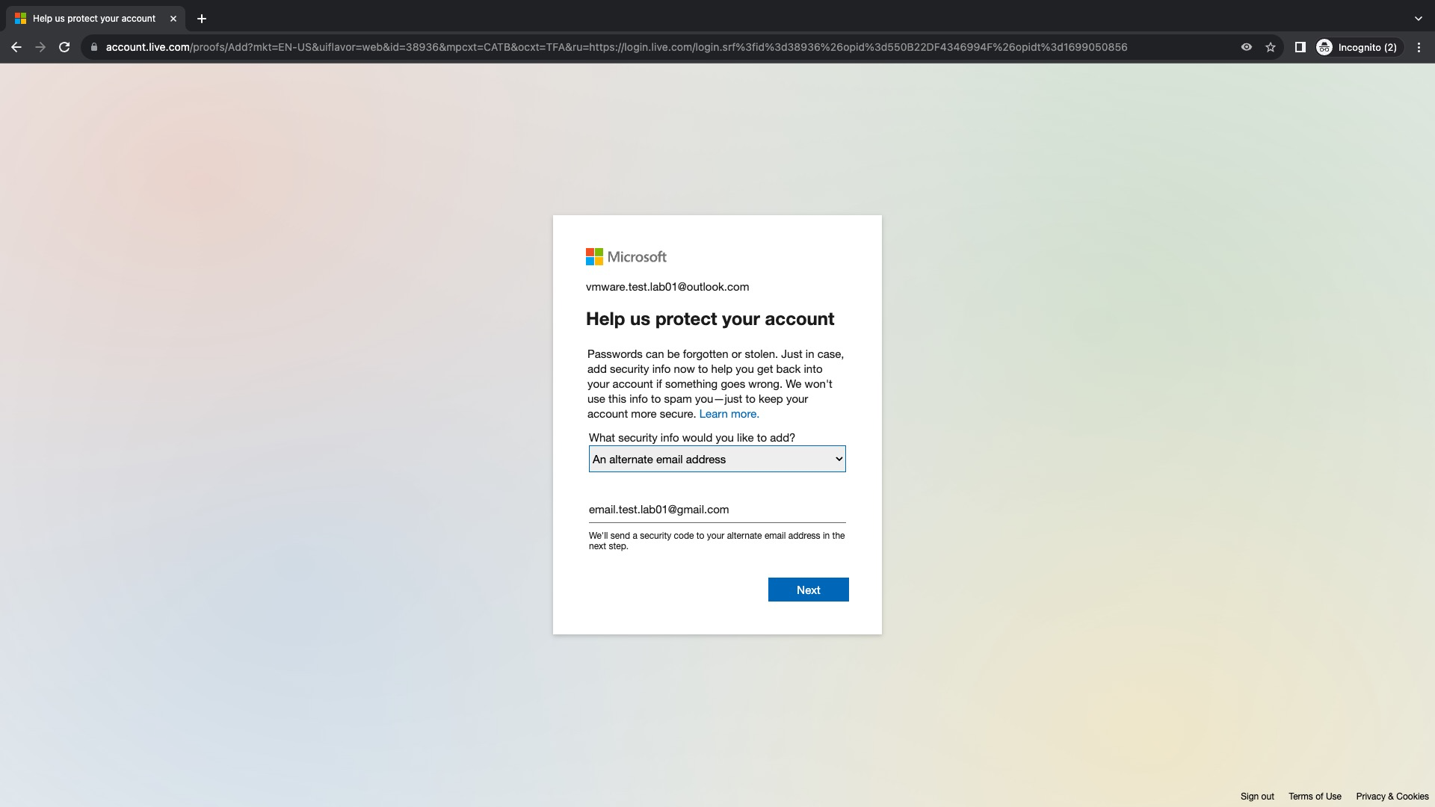Open the browser side panel icon
Screen dimensions: 1435x807
1300,46
